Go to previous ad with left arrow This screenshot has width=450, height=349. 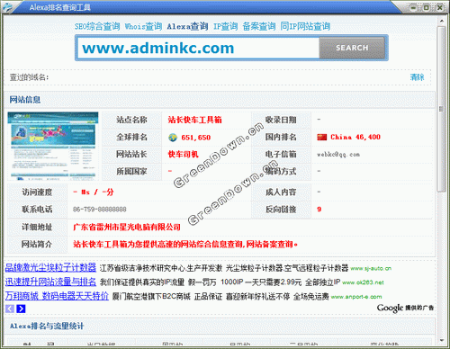(x=10, y=309)
